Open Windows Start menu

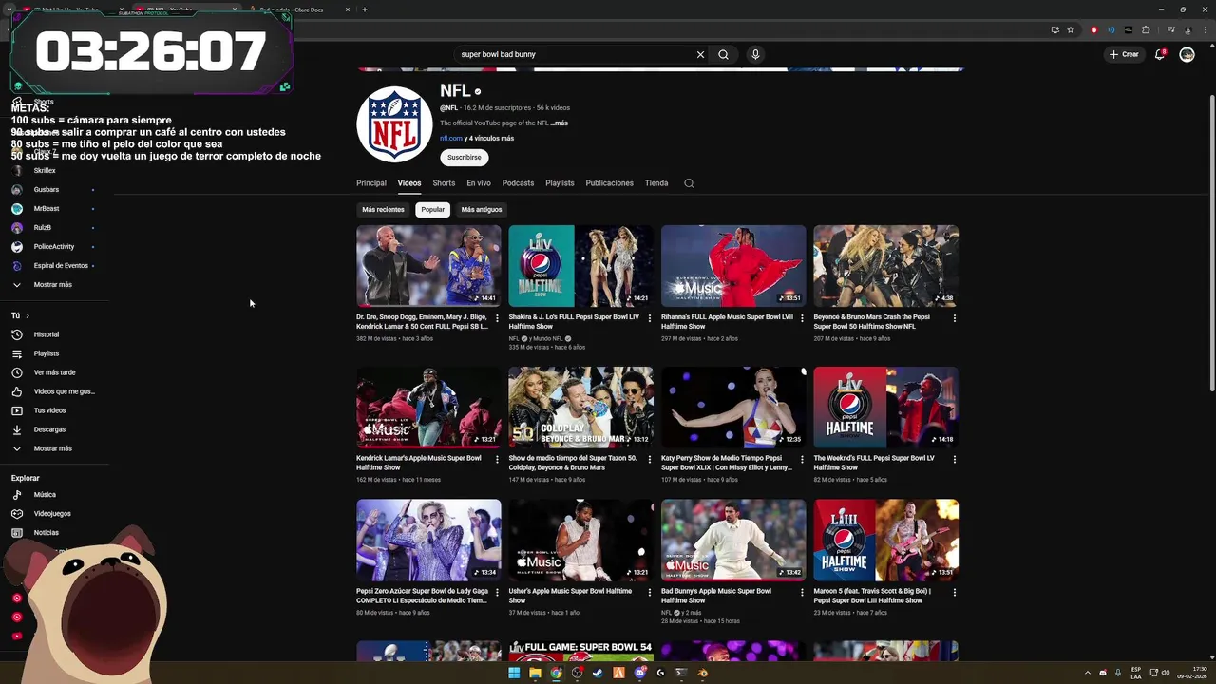[514, 673]
